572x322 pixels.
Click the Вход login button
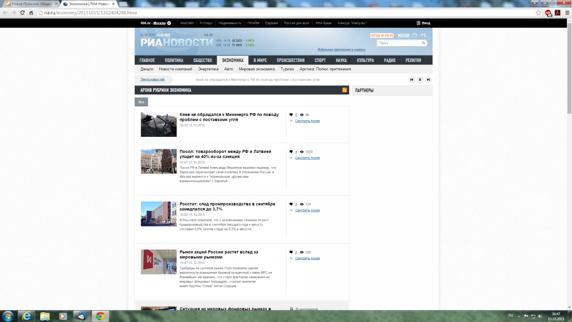423,23
